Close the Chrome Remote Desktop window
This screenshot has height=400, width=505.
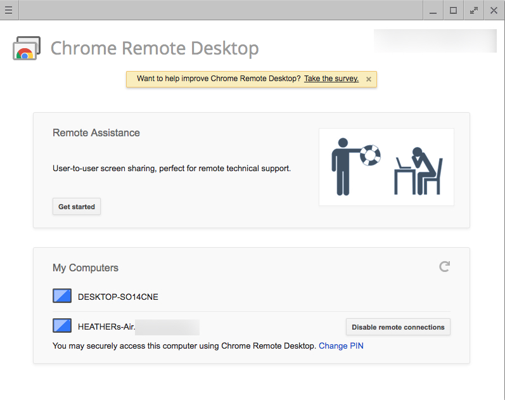[494, 11]
